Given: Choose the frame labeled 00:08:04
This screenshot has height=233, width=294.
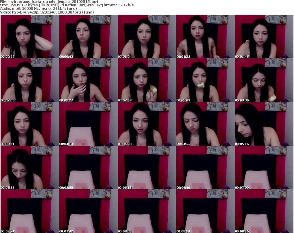Looking at the screenshot, I should point(147,211).
